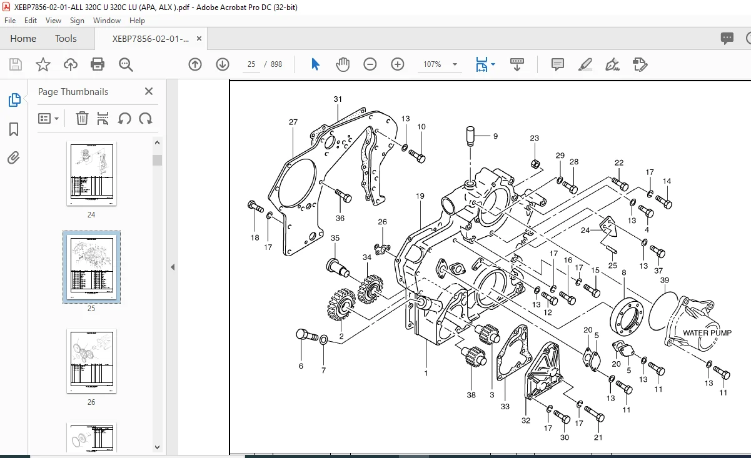The height and width of the screenshot is (458, 751).
Task: Select page 25 thumbnail
Action: point(91,267)
